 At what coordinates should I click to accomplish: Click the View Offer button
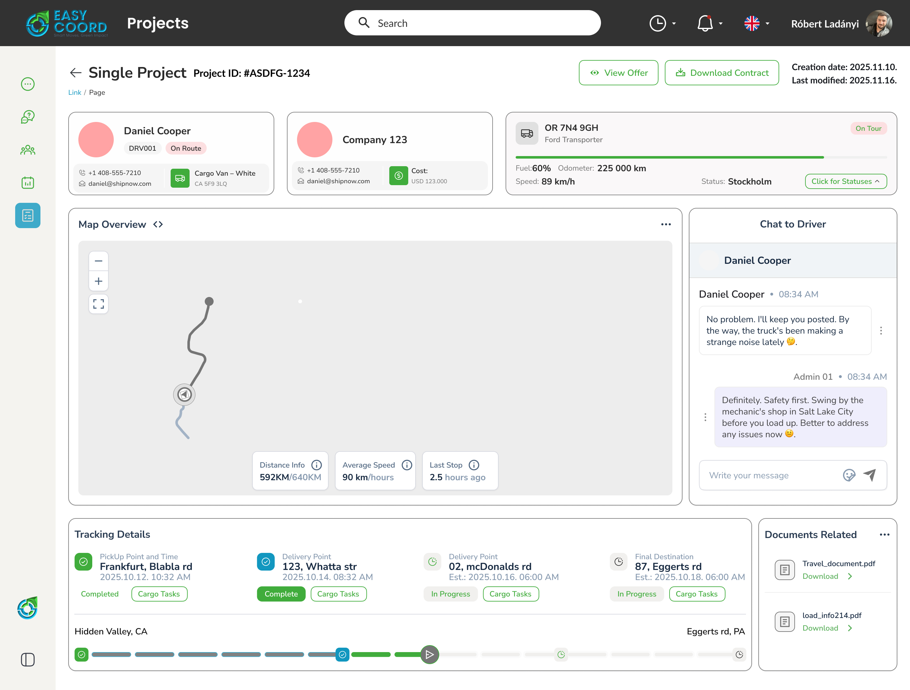coord(618,73)
